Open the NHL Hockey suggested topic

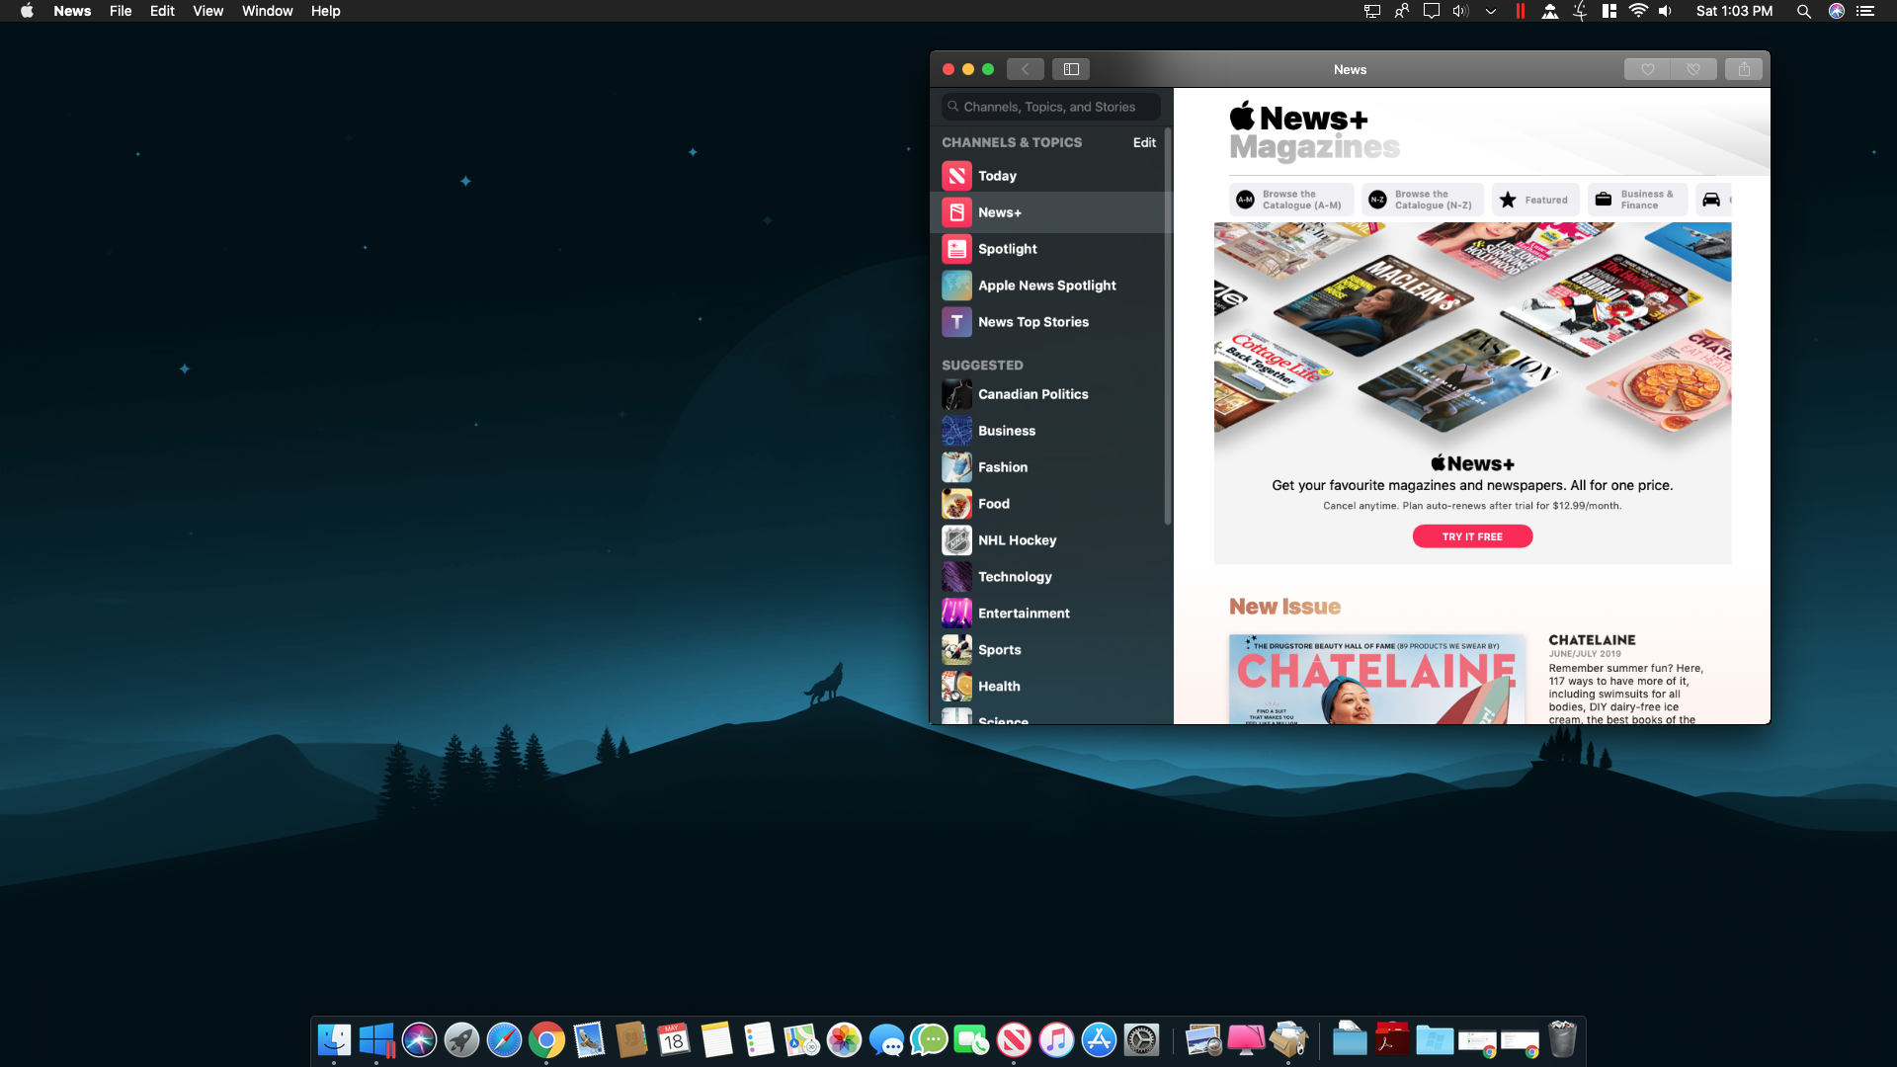click(x=1051, y=540)
